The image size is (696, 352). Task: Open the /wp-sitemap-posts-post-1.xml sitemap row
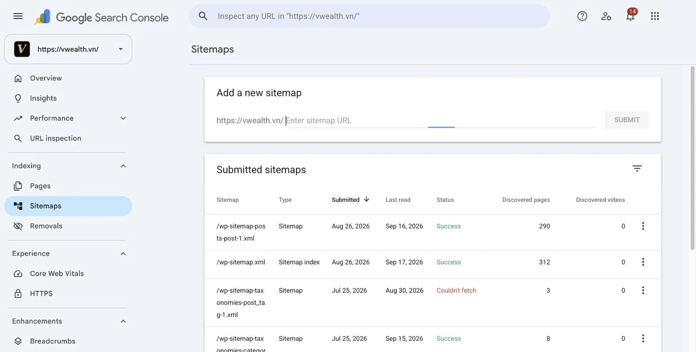[432, 232]
